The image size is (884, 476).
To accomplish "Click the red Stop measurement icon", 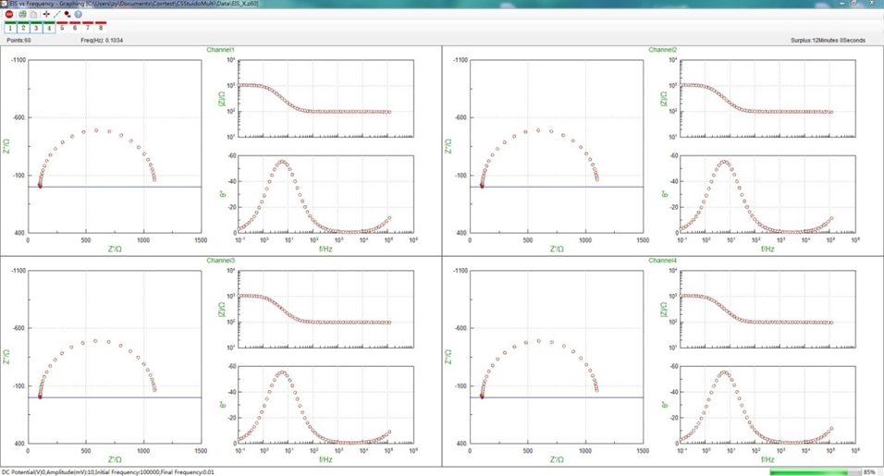I will coord(9,15).
